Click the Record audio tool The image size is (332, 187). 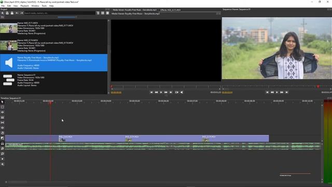coord(2,159)
